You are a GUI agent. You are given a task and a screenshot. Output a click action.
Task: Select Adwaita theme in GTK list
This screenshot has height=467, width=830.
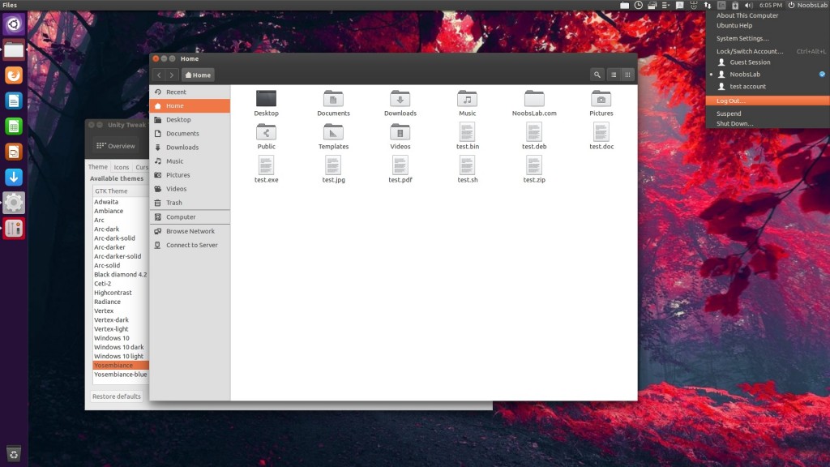[121, 202]
